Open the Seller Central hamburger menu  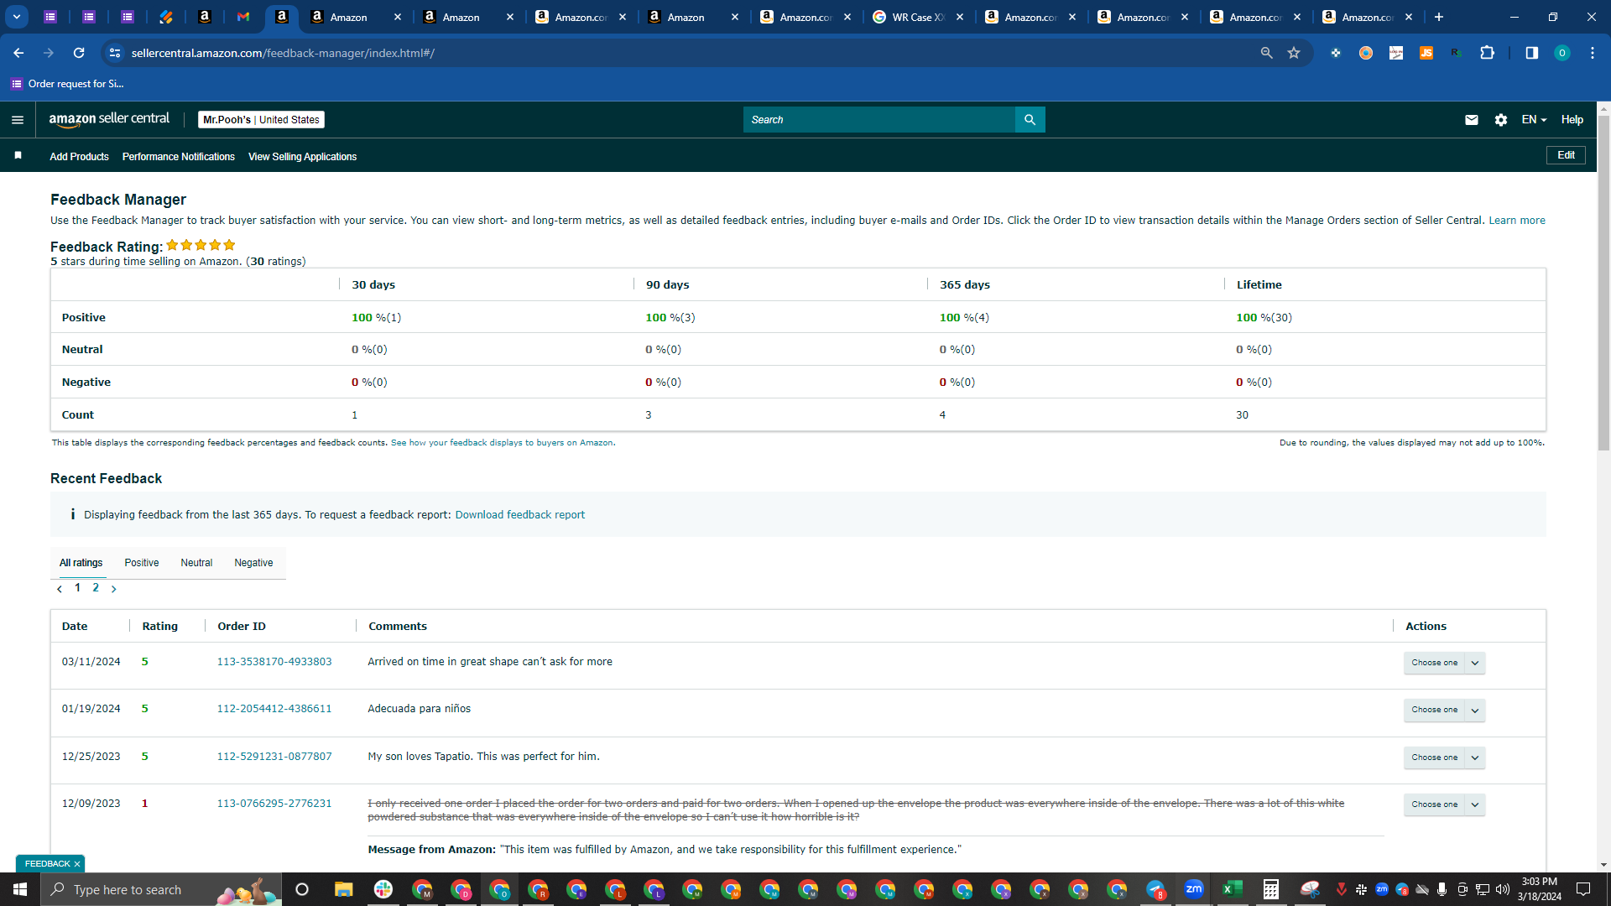coord(18,120)
